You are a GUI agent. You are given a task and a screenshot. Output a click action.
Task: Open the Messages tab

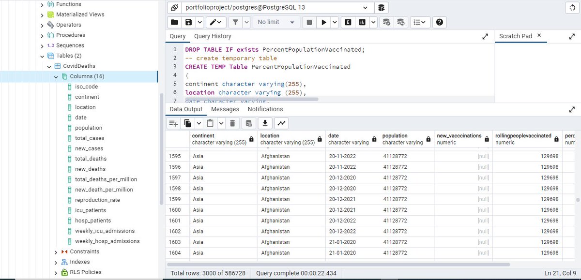tap(225, 109)
